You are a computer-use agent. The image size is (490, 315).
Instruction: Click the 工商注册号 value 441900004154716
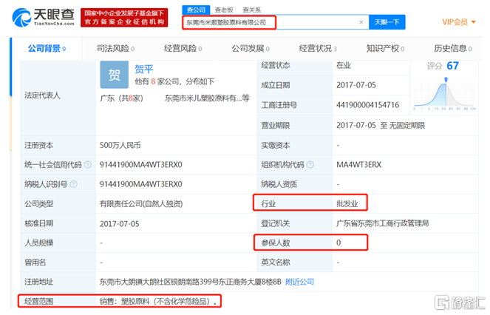pyautogui.click(x=367, y=105)
